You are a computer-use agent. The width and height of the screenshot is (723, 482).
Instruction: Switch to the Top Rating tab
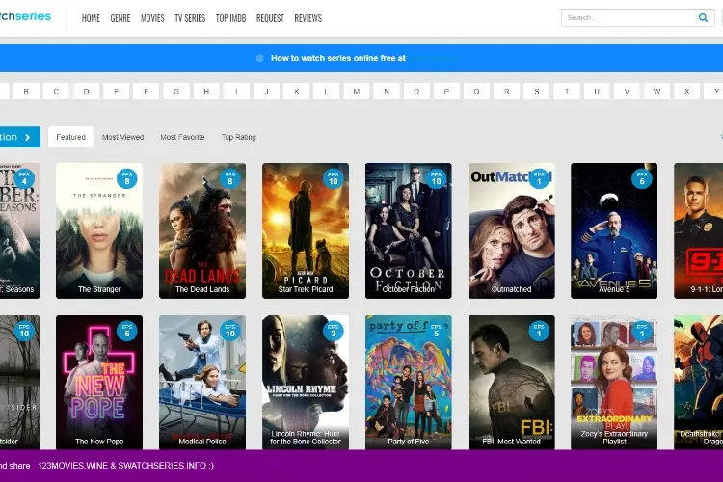pyautogui.click(x=238, y=137)
